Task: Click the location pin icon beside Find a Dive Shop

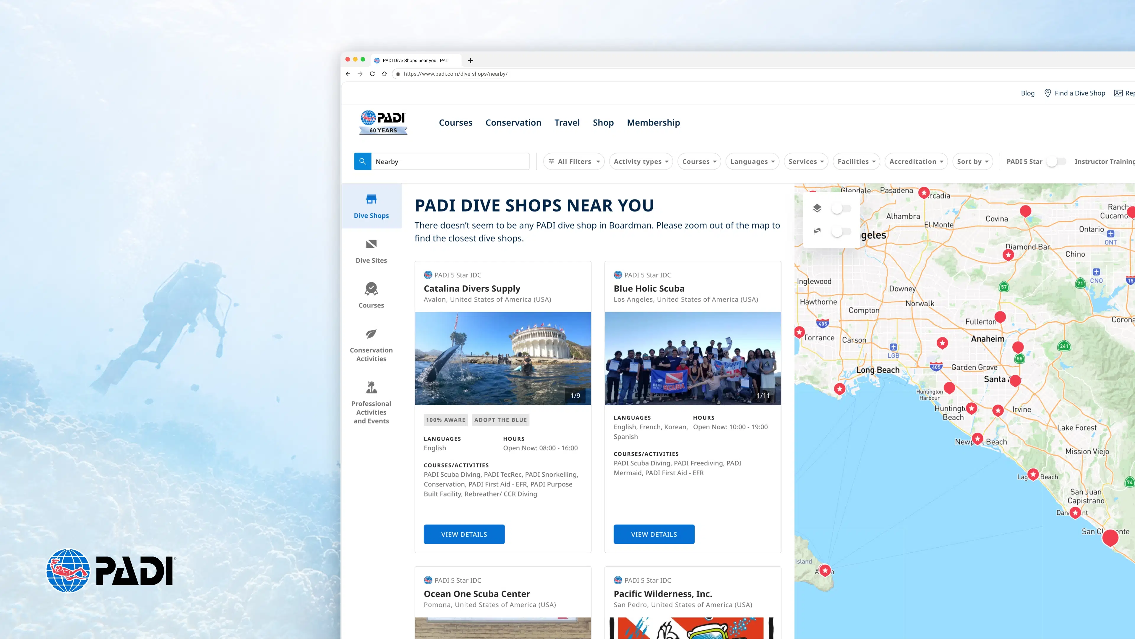Action: (x=1047, y=93)
